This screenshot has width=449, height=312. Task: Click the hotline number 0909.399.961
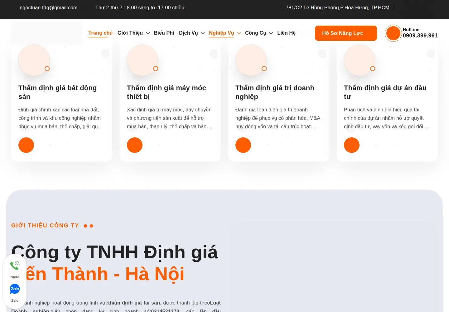[420, 36]
